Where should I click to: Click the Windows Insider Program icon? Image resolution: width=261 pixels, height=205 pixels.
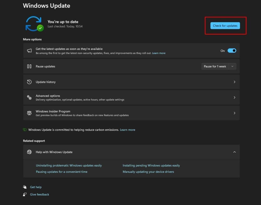[29, 113]
